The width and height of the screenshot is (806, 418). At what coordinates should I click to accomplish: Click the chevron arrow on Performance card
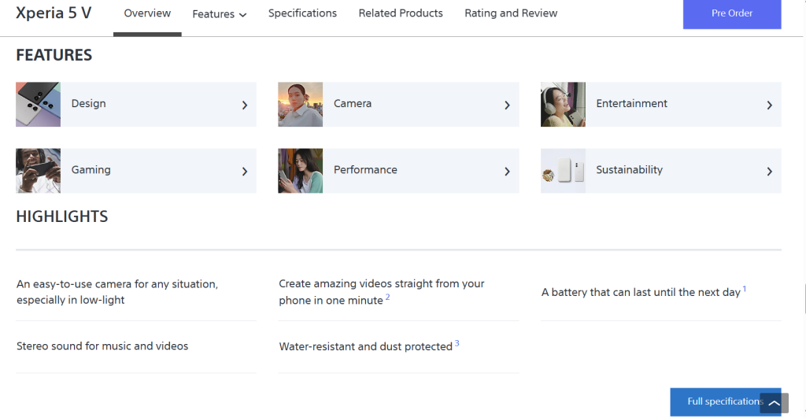tap(507, 171)
